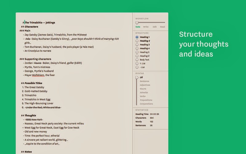Viewport: 246px width, 154px height.
Task: Select the Heading 6 radio button
Action: pos(137,56)
